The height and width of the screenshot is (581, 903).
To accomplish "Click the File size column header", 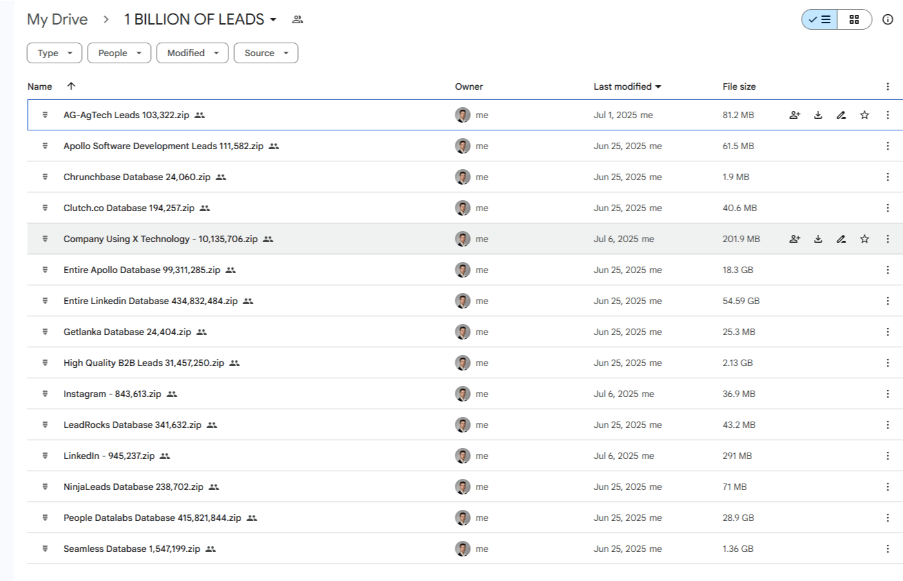I will 739,87.
